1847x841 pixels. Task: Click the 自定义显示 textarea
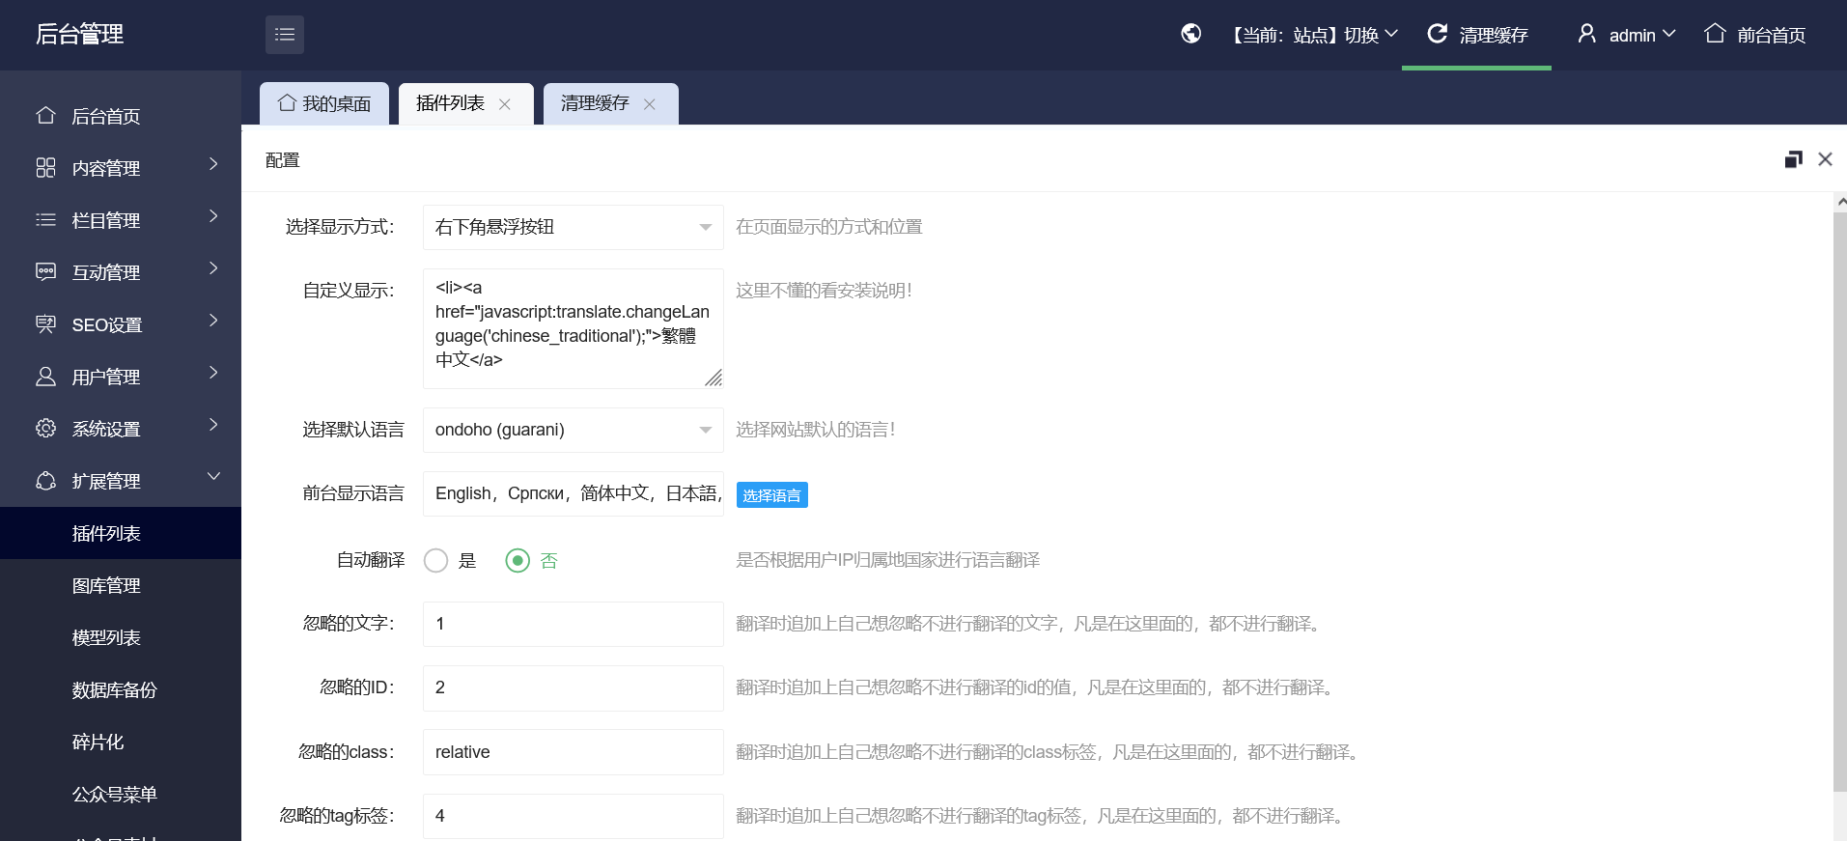click(574, 328)
